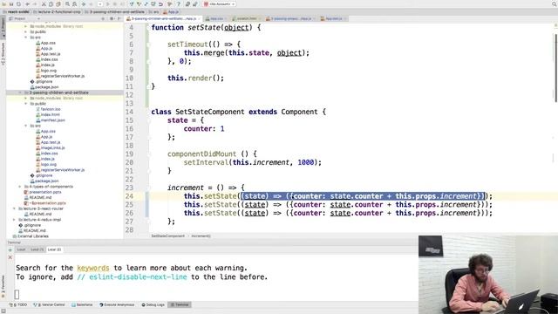558x314 pixels.
Task: Click the terminal cursor input line
Action: 17,294
